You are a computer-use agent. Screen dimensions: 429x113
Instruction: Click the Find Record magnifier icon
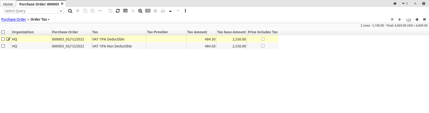[x=70, y=11]
